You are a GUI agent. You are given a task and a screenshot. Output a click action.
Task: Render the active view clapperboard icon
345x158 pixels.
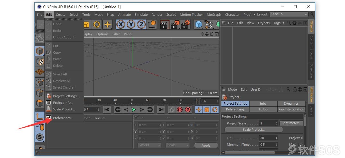pyautogui.click(x=165, y=25)
